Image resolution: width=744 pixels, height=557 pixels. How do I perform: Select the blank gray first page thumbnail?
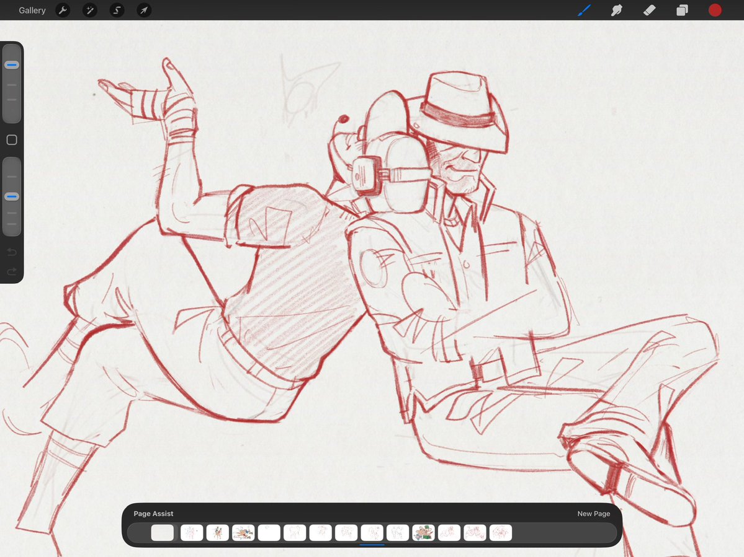pos(163,533)
